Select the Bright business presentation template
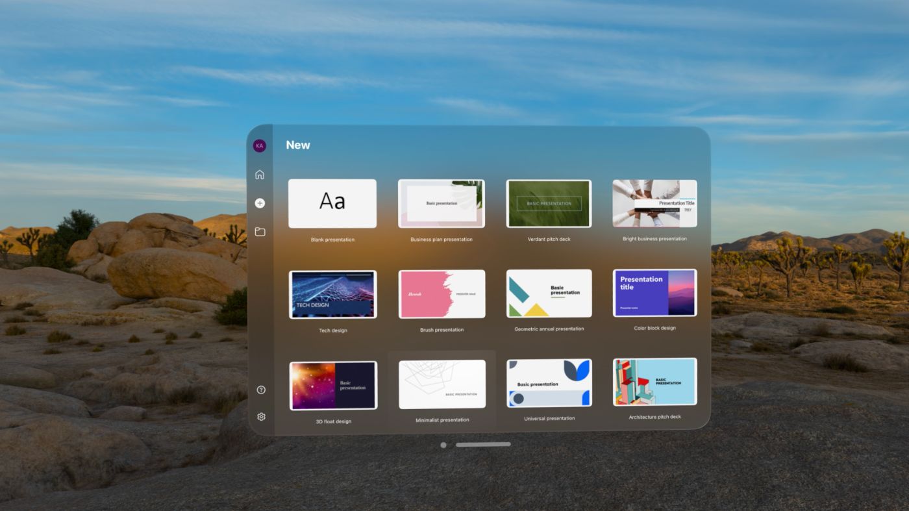909x511 pixels. 654,203
